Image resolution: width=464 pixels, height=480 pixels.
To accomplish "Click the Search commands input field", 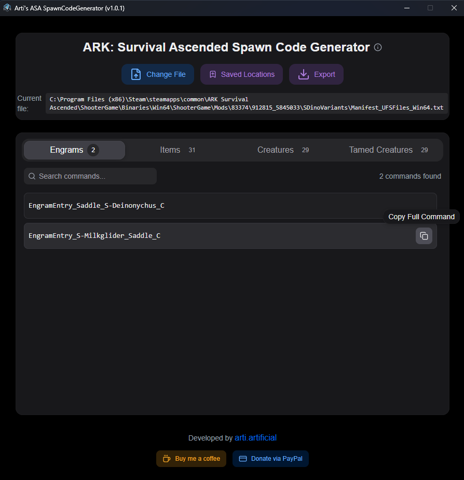I will (x=90, y=176).
